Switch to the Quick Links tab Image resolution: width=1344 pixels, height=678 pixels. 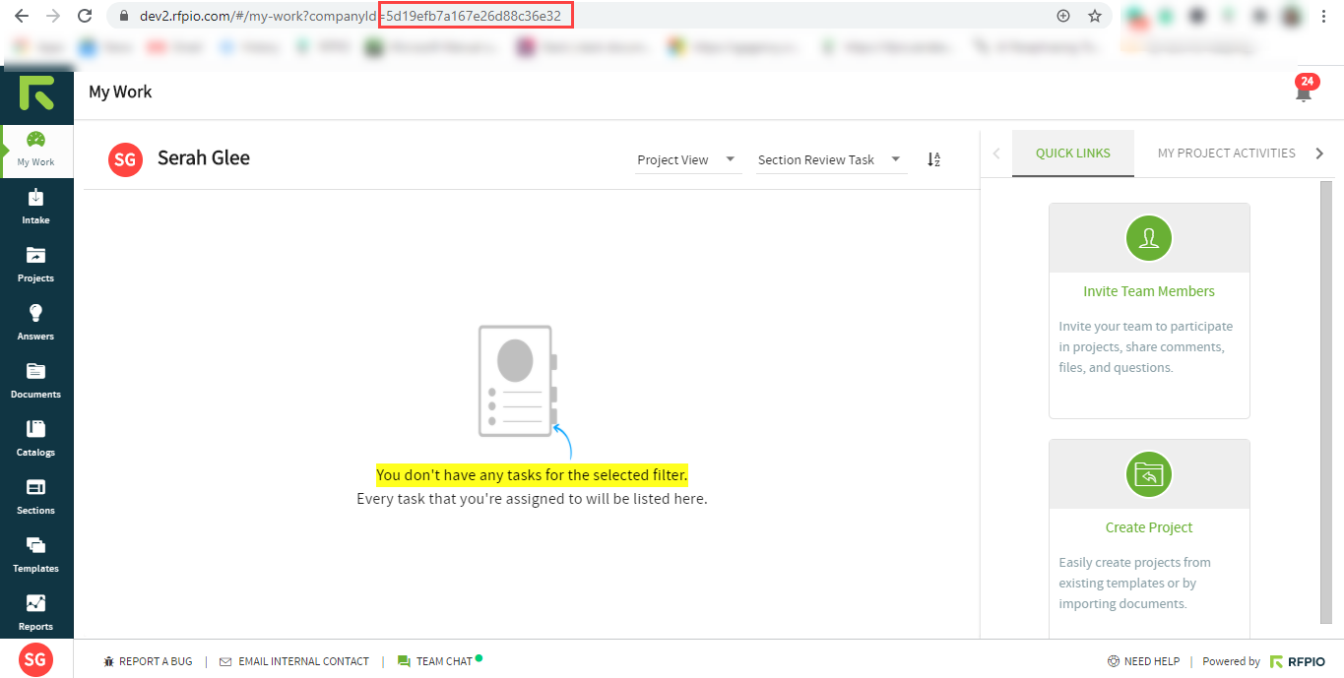[1073, 154]
